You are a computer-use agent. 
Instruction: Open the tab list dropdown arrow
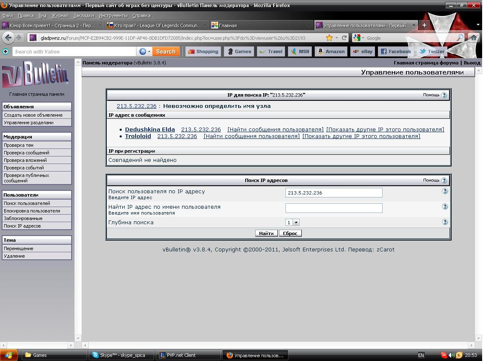(478, 25)
